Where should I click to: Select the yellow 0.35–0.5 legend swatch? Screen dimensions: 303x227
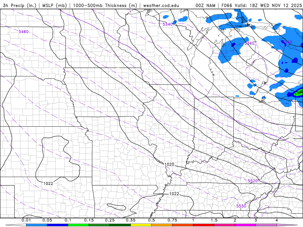[141, 225]
